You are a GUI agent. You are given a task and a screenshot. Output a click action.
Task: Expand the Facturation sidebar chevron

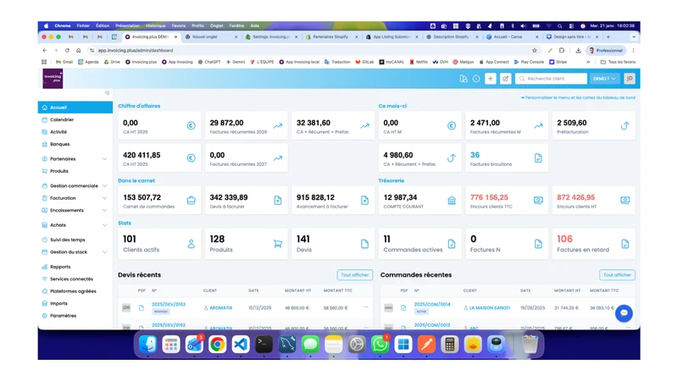tap(104, 198)
